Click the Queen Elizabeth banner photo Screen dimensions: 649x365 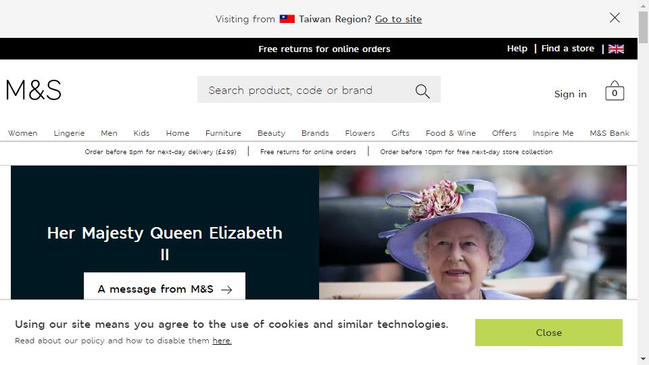473,233
